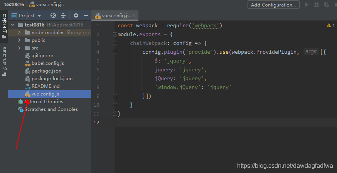Fold module.exports block at line 2
The height and width of the screenshot is (173, 337).
[x=115, y=35]
